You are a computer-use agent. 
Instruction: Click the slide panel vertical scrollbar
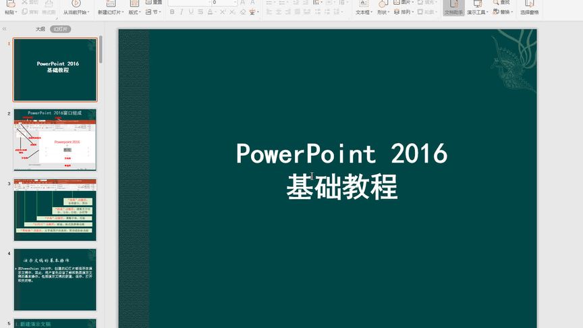[x=101, y=49]
